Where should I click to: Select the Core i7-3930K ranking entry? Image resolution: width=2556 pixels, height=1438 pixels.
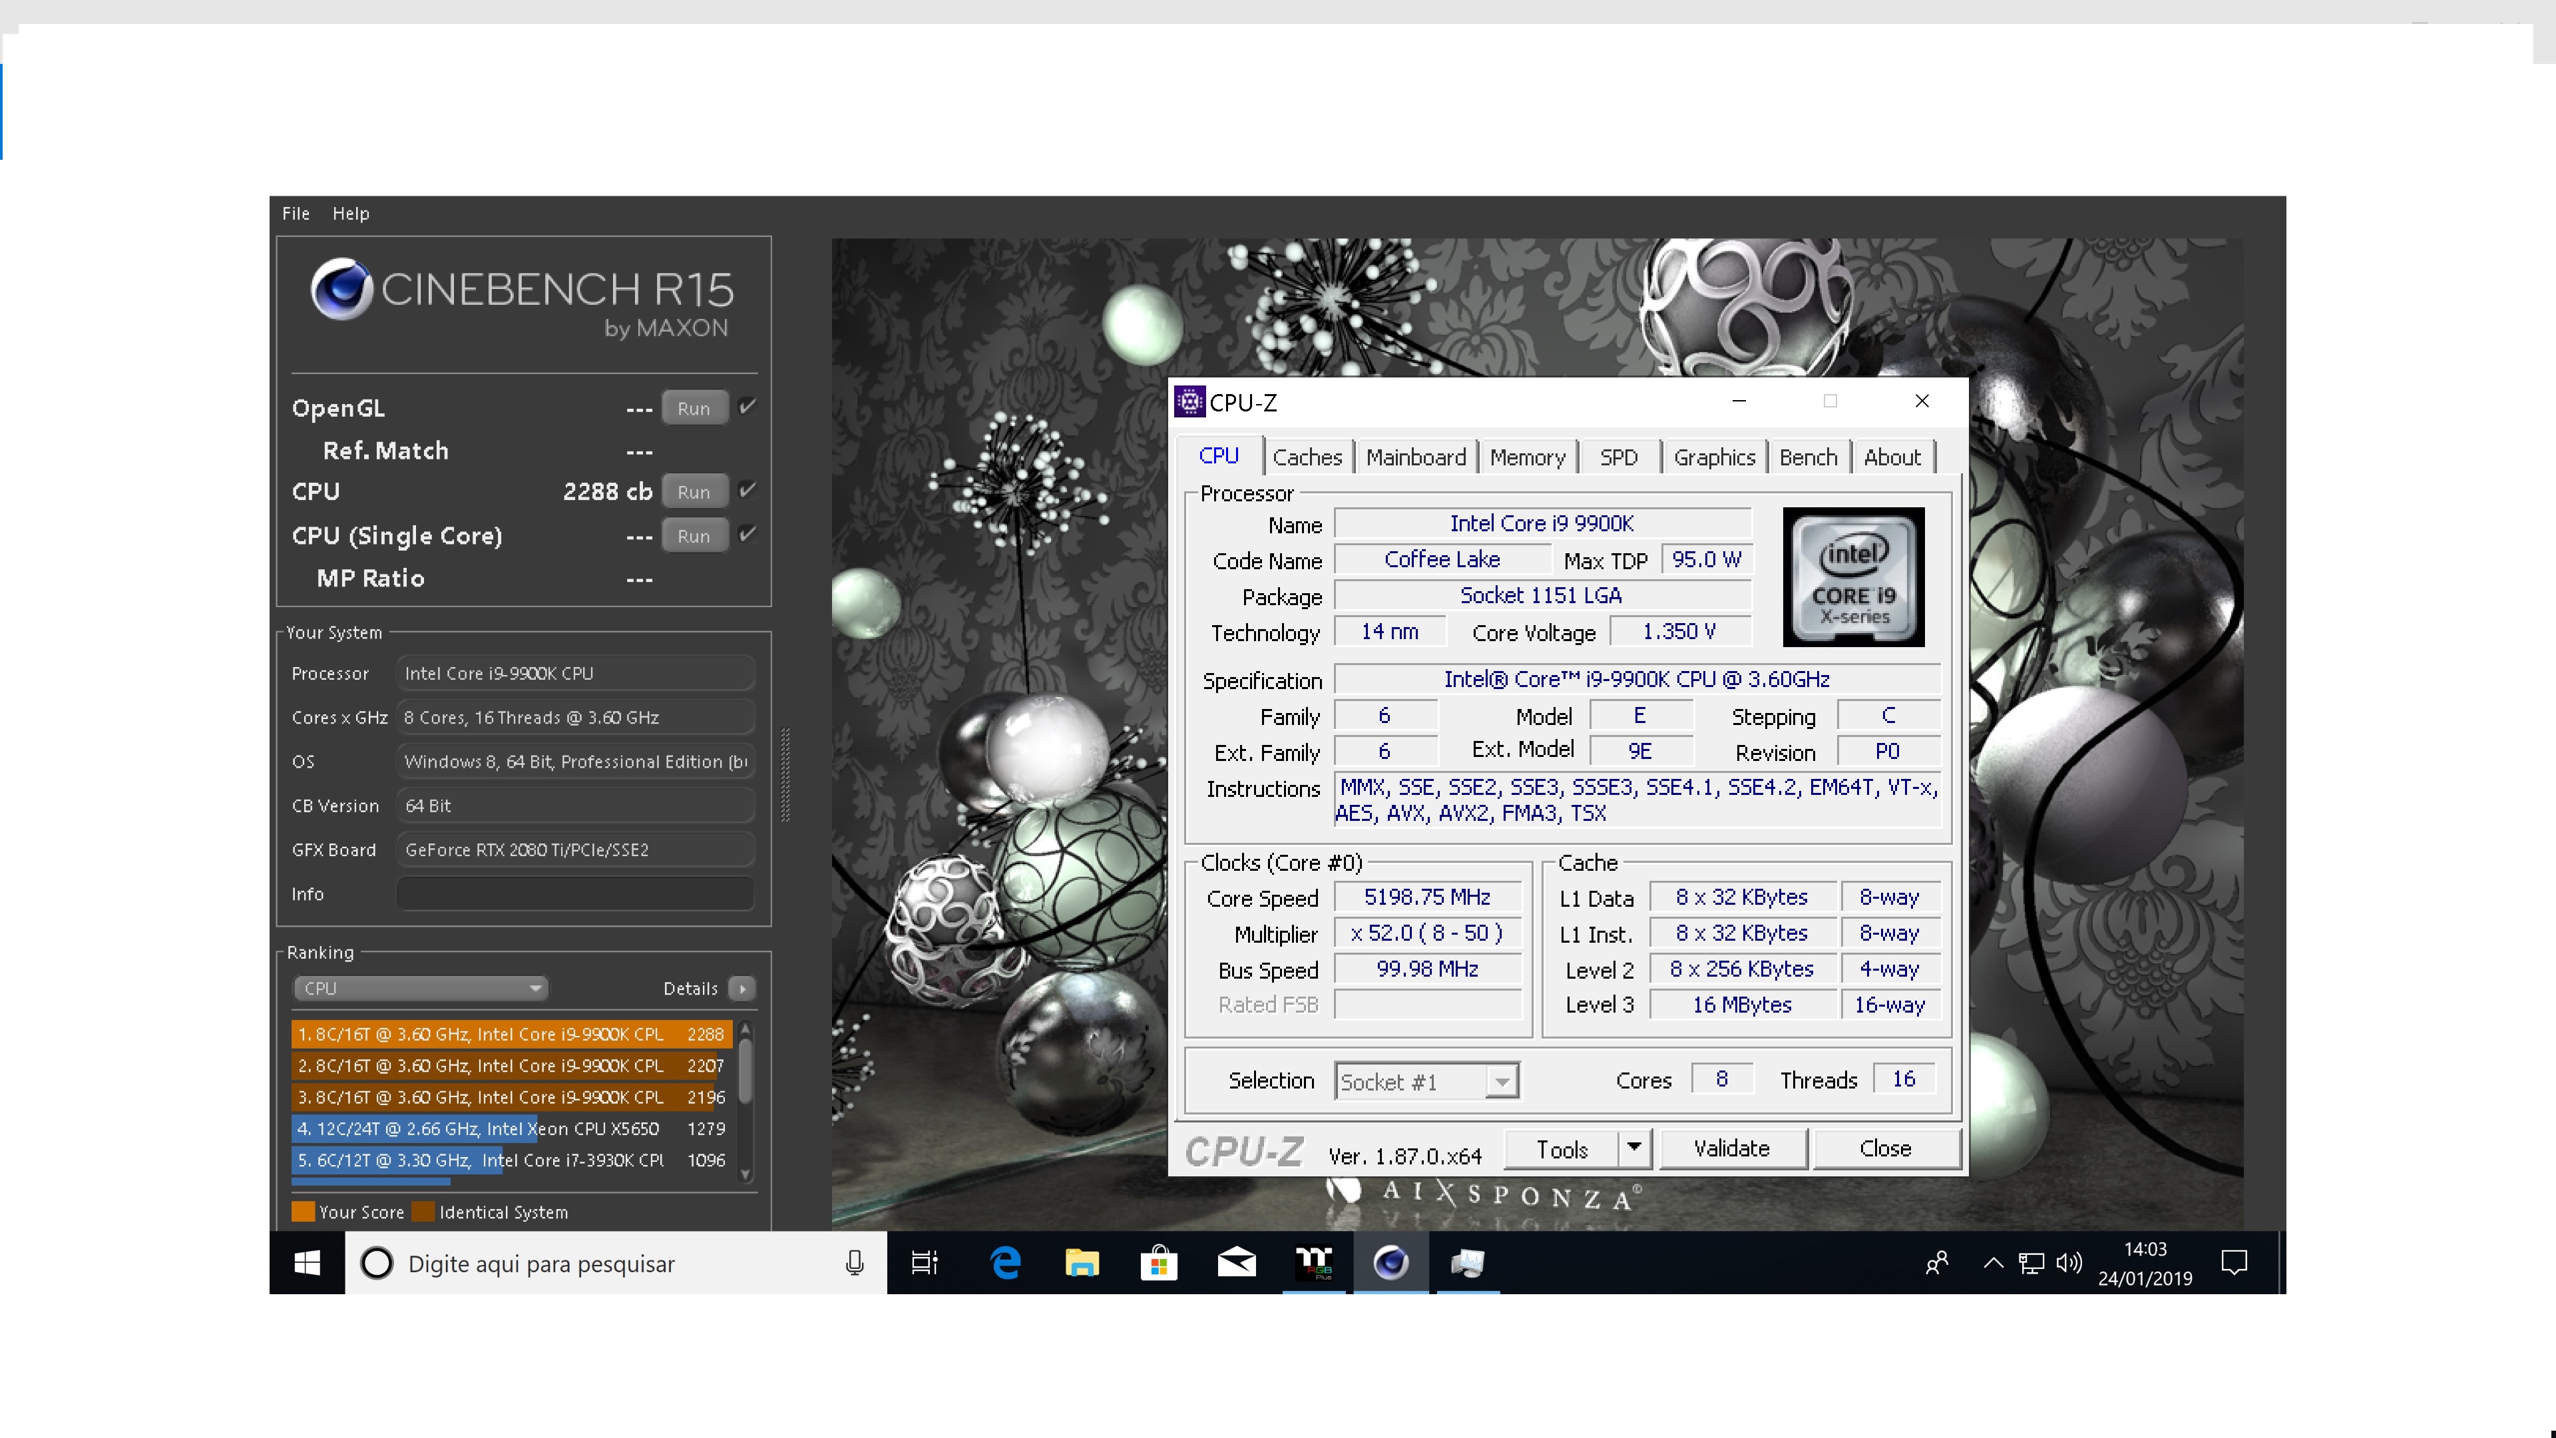pos(512,1160)
